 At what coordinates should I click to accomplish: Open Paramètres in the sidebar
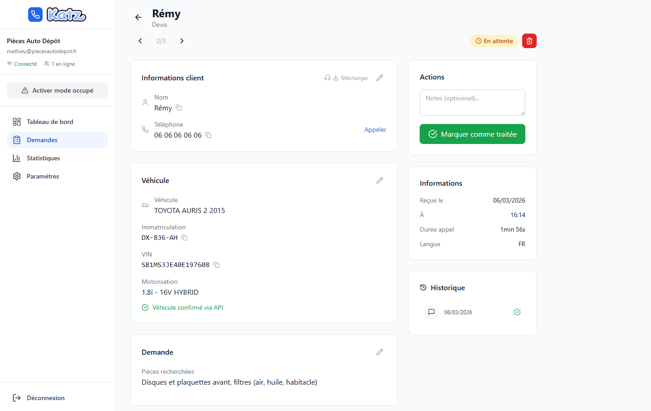pyautogui.click(x=43, y=176)
